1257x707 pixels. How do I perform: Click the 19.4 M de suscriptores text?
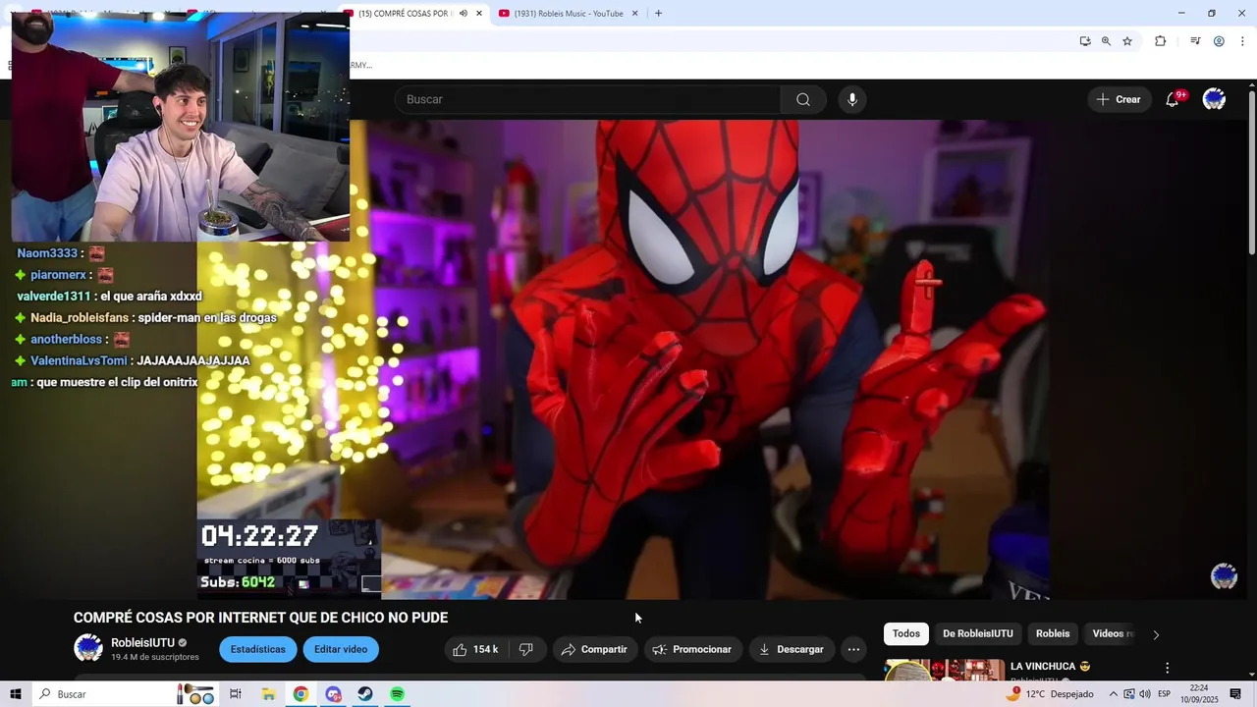[x=155, y=657]
